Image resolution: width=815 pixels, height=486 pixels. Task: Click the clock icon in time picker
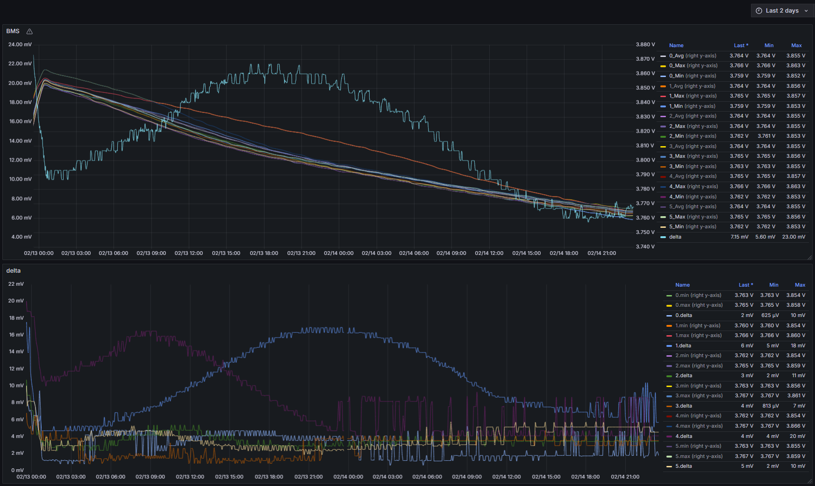759,11
